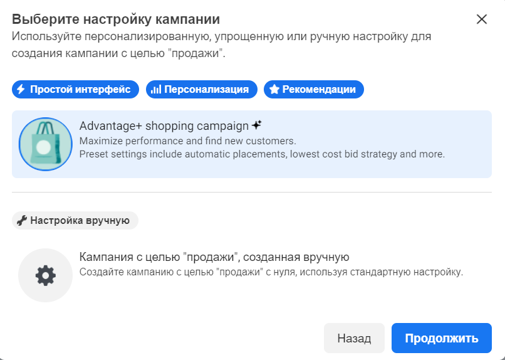Click the wrench icon in Настройка вручную

pos(22,220)
